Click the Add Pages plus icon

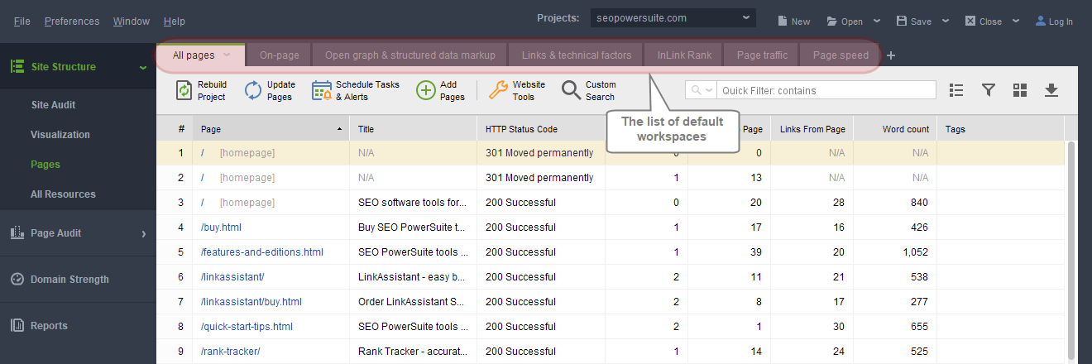click(x=426, y=90)
